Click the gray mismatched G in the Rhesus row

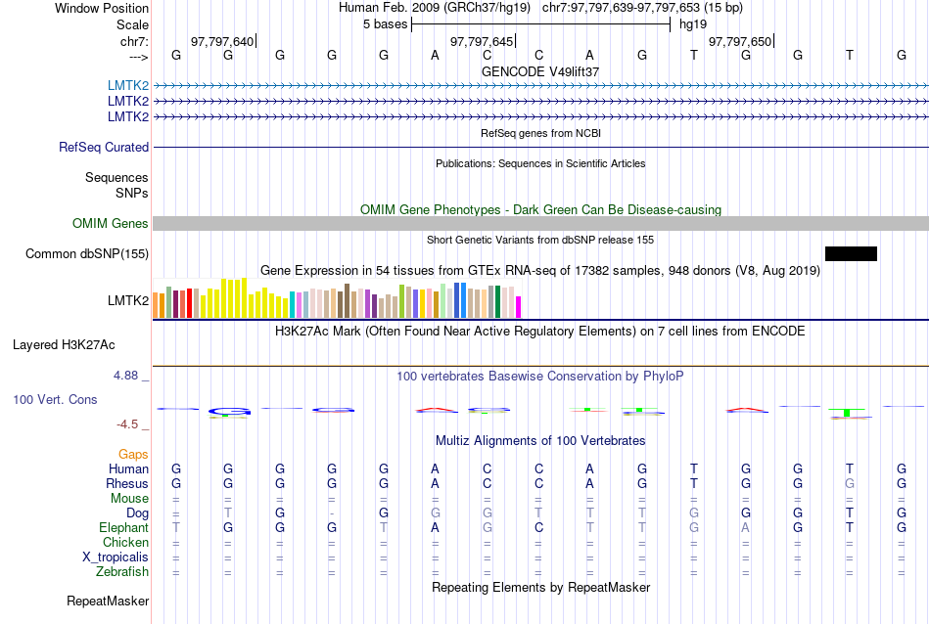(850, 483)
